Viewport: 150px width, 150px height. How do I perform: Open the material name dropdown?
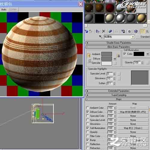pyautogui.click(x=133, y=37)
